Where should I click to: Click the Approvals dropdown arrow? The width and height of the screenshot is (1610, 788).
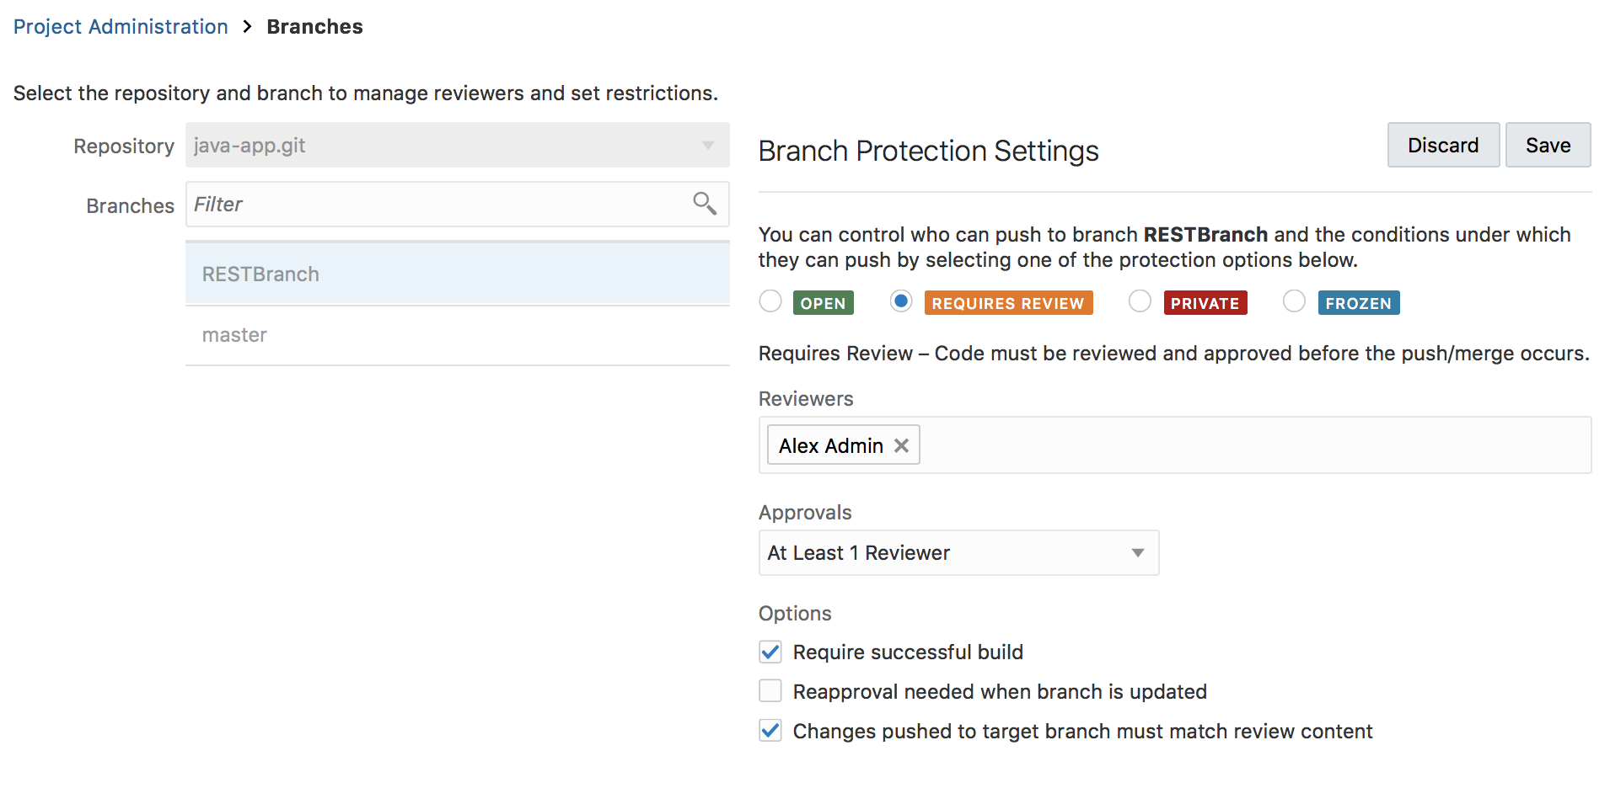click(1139, 552)
